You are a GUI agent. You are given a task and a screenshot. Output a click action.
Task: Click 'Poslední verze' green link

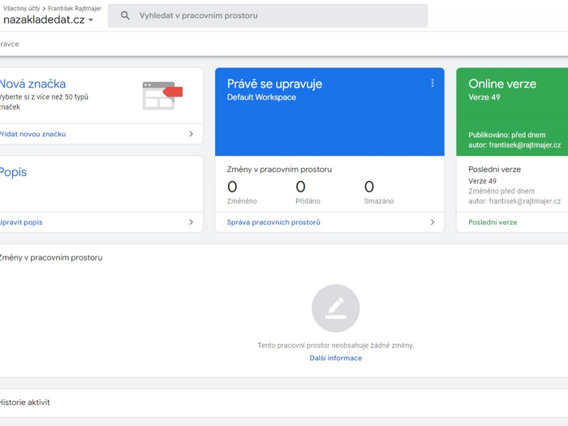pyautogui.click(x=493, y=222)
